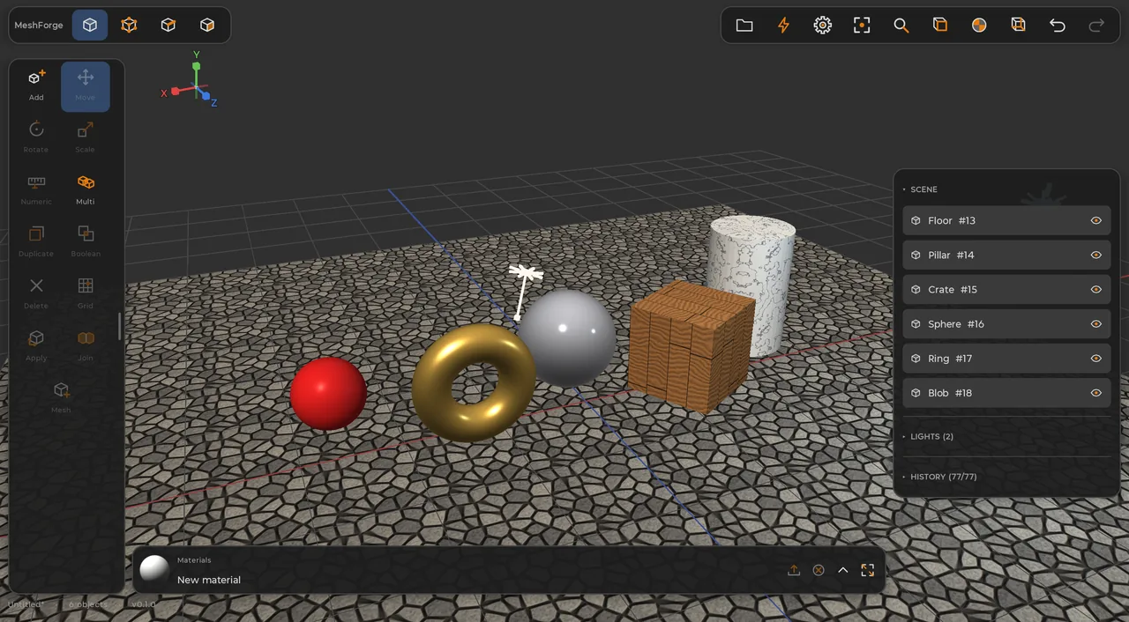Select Blob #18 in scene list
1129x622 pixels.
point(1006,393)
